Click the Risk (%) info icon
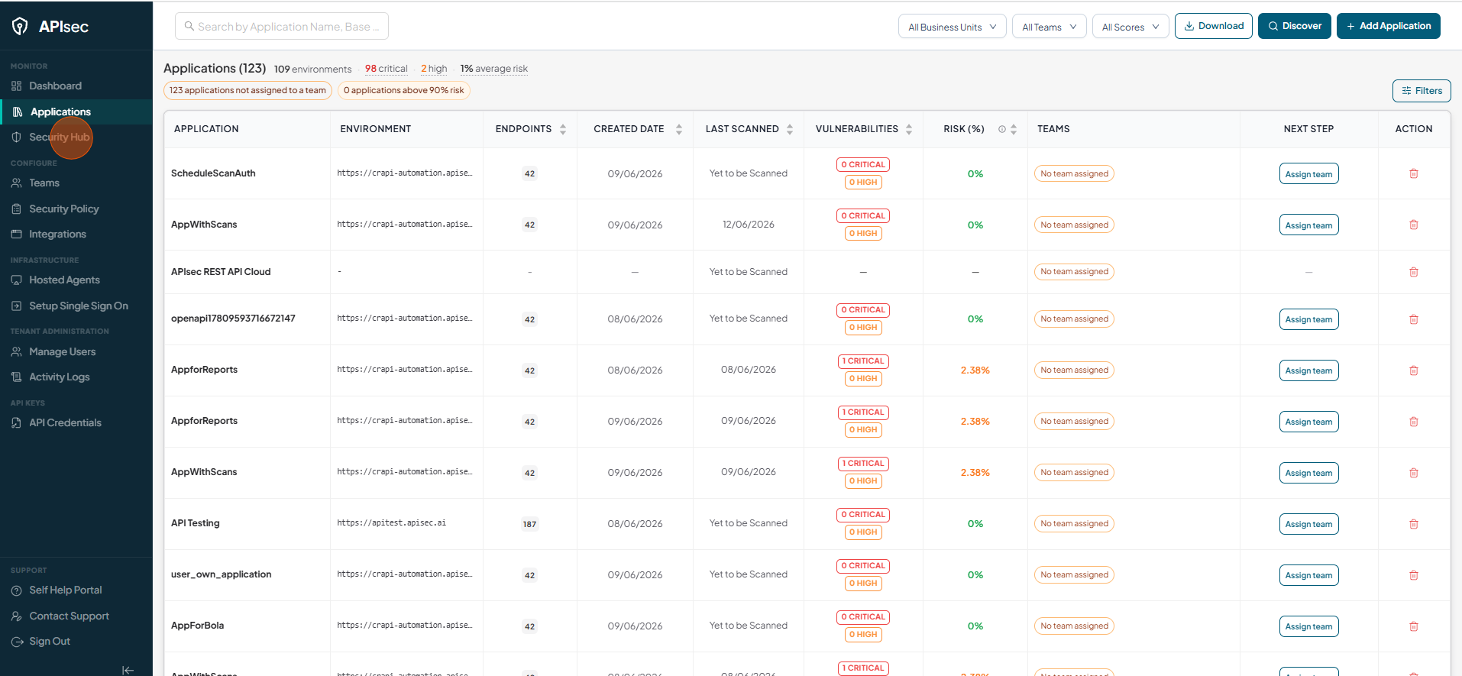The height and width of the screenshot is (676, 1462). 1001,129
